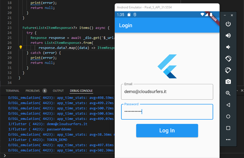
Task: Click line number 27 in editor gutter
Action: click(x=9, y=48)
